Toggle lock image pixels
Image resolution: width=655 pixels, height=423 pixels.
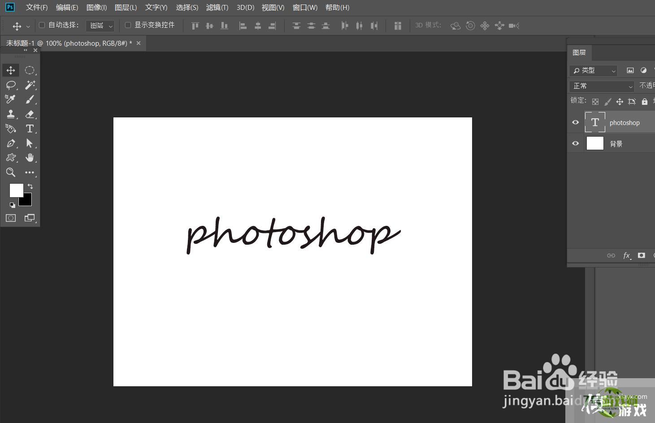607,102
